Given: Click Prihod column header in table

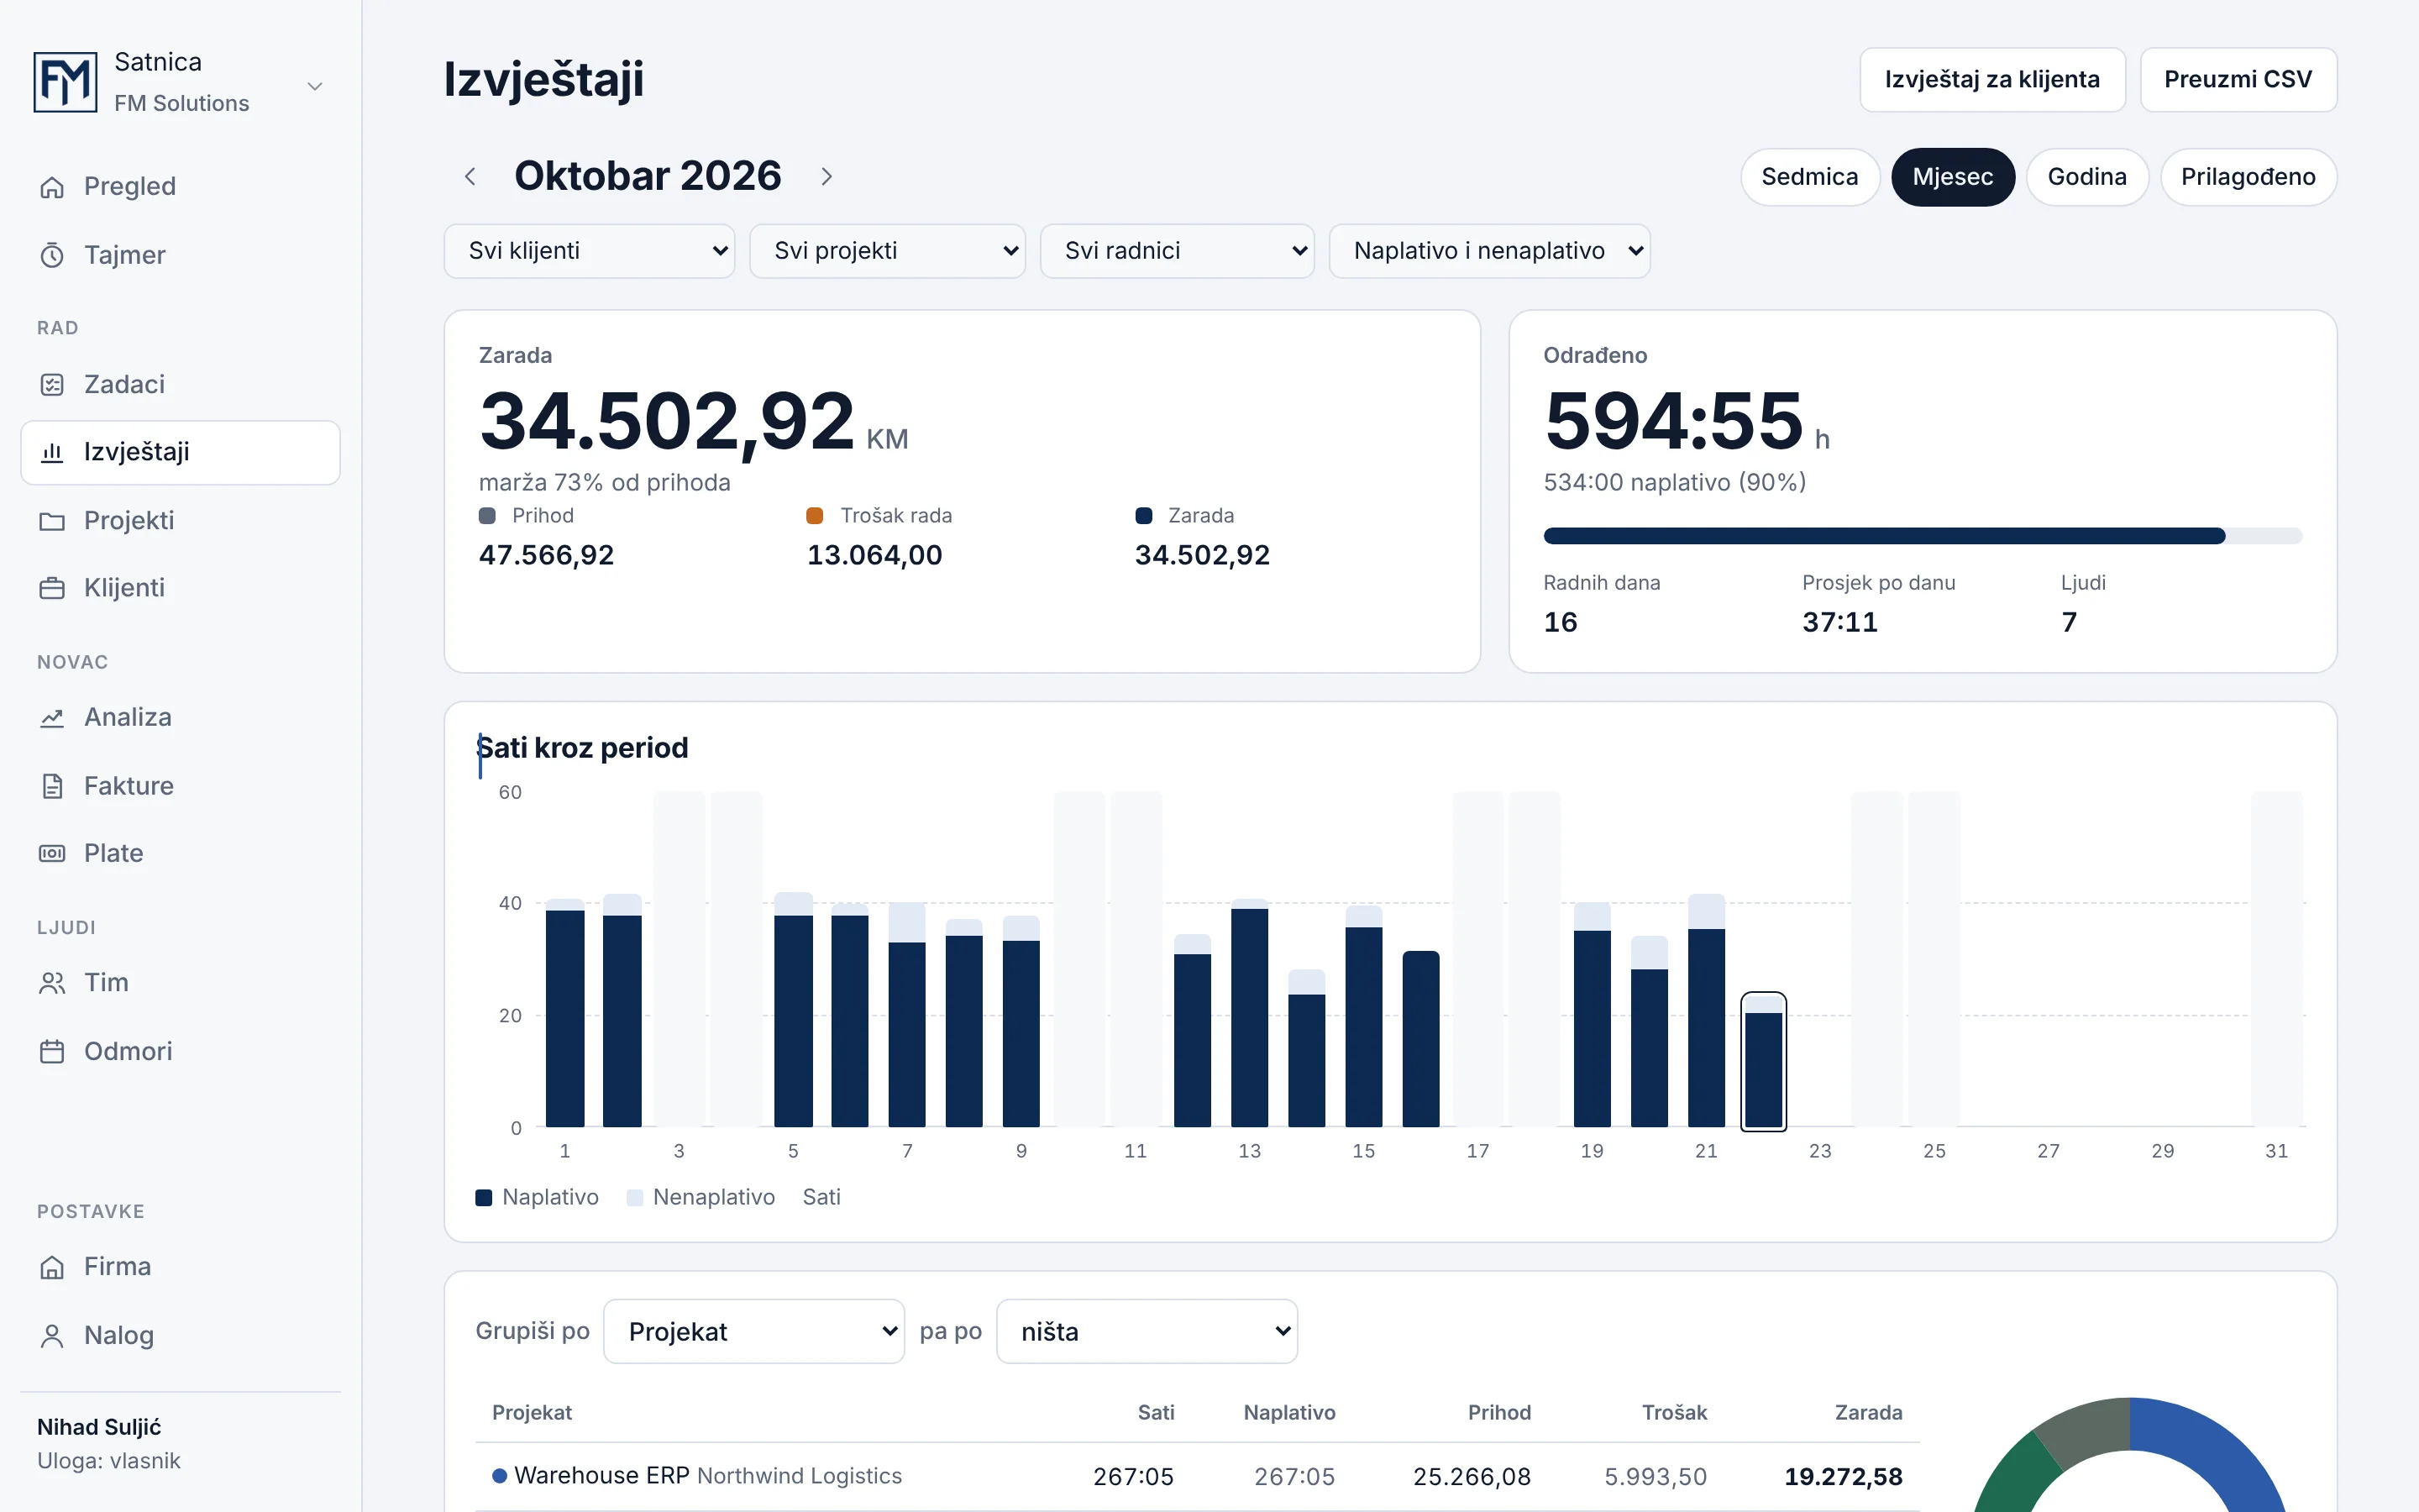Looking at the screenshot, I should [1498, 1413].
